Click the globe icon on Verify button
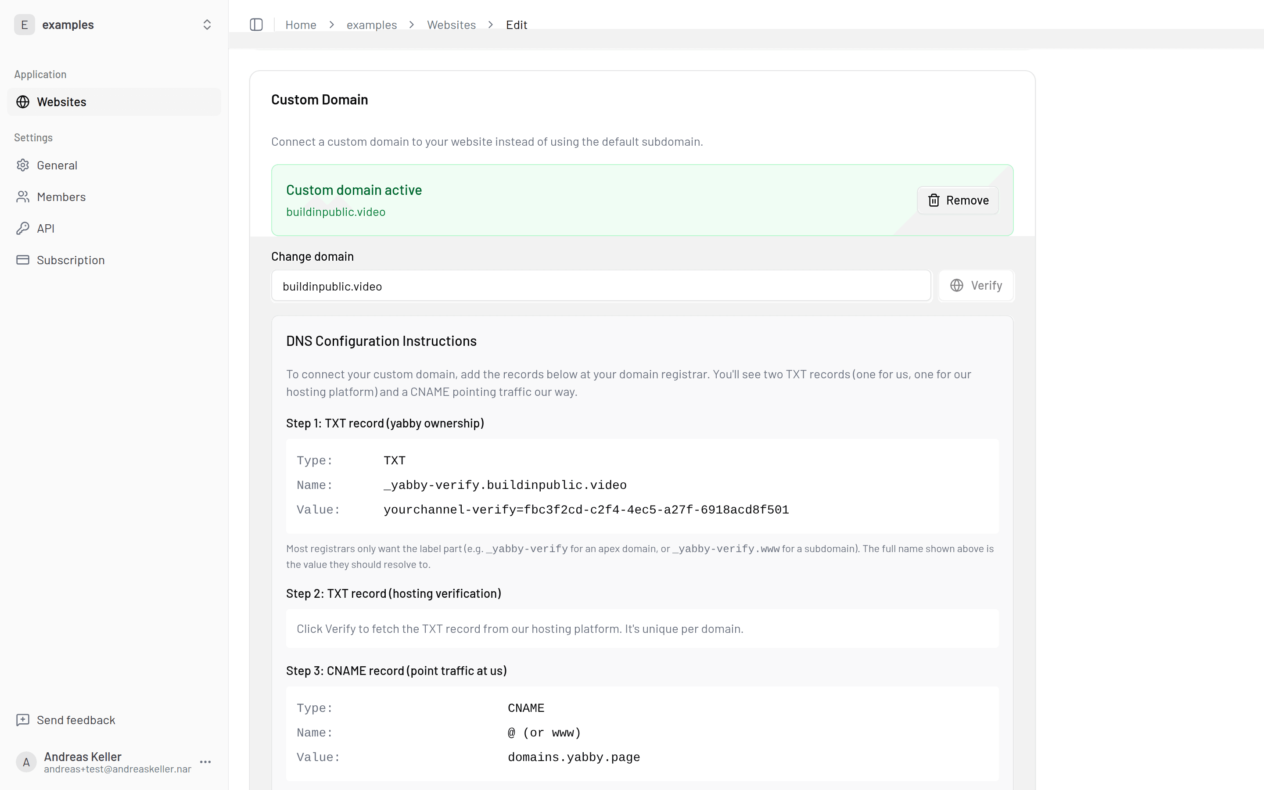The height and width of the screenshot is (790, 1264). pos(956,285)
